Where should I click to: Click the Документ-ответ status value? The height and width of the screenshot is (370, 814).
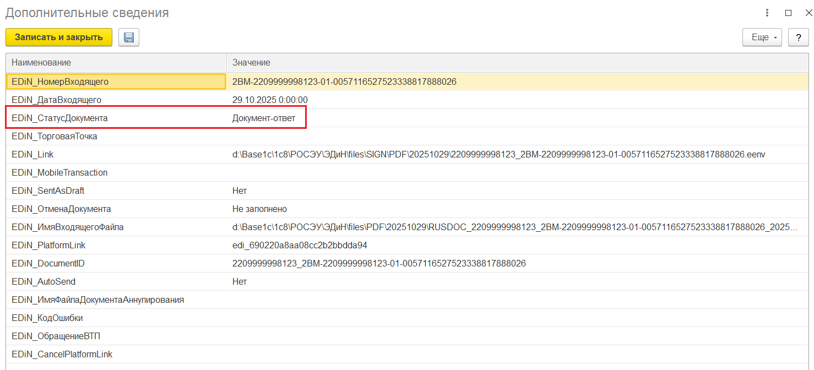[263, 118]
